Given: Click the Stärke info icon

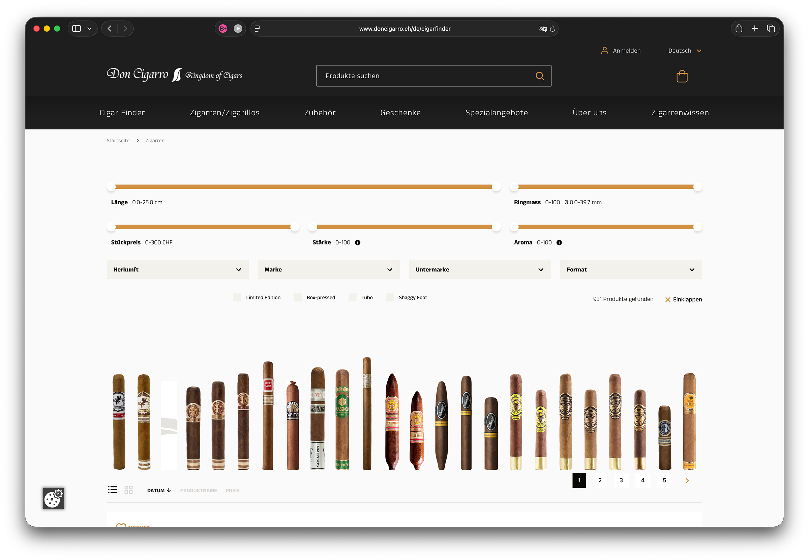Looking at the screenshot, I should pos(358,242).
